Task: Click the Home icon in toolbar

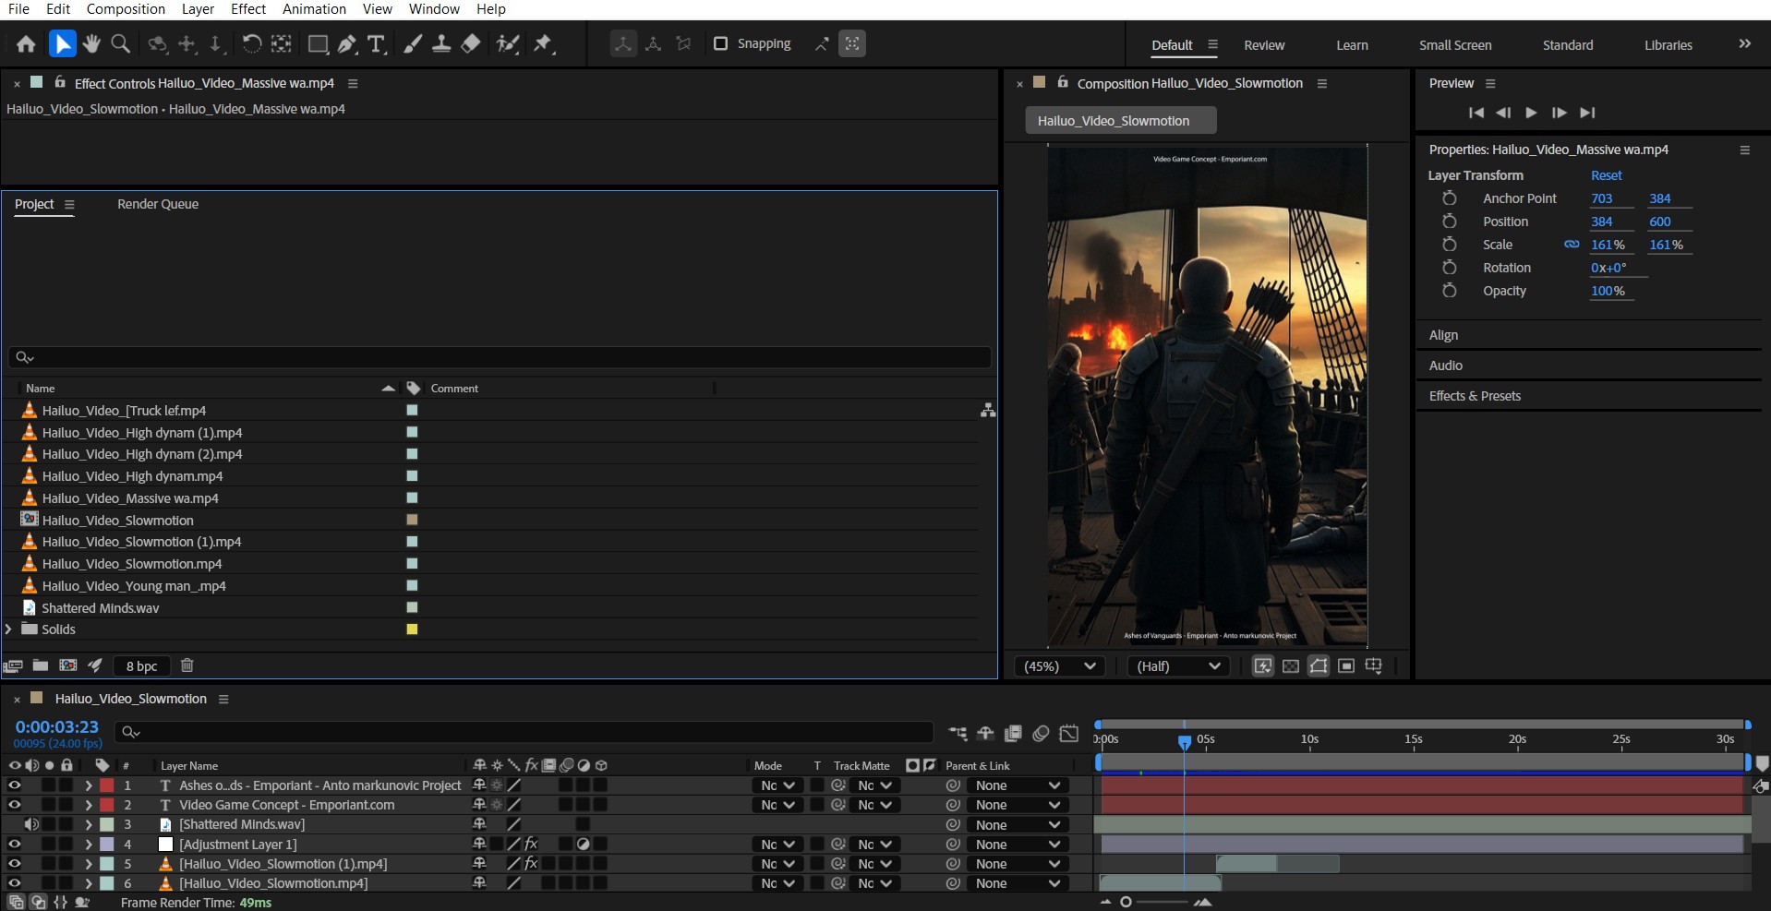Action: click(x=26, y=43)
